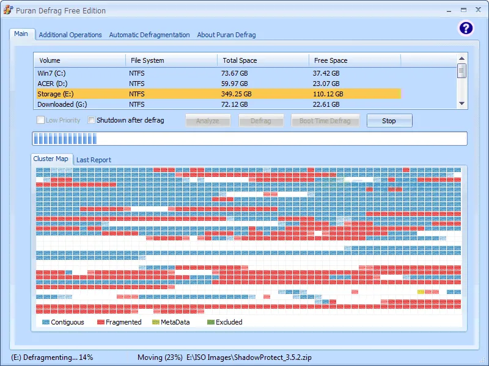The height and width of the screenshot is (366, 489).
Task: Enable the Low Priority checkbox
Action: click(40, 120)
